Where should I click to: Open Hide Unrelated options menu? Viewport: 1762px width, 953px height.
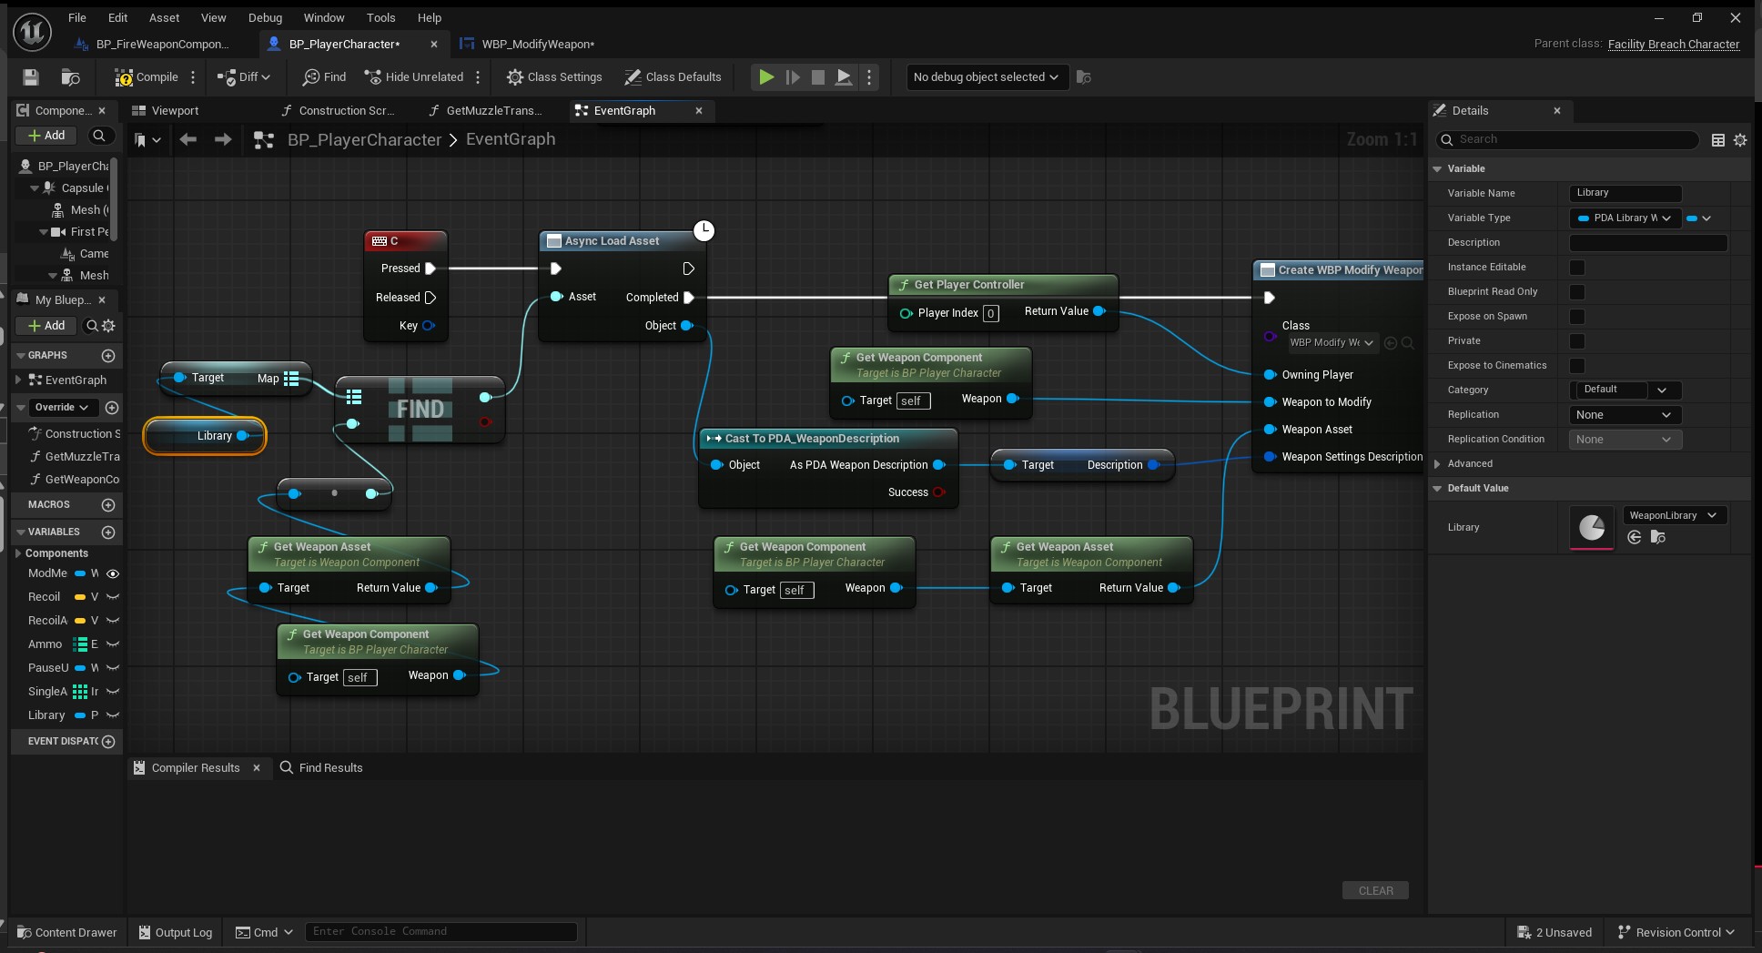point(478,77)
